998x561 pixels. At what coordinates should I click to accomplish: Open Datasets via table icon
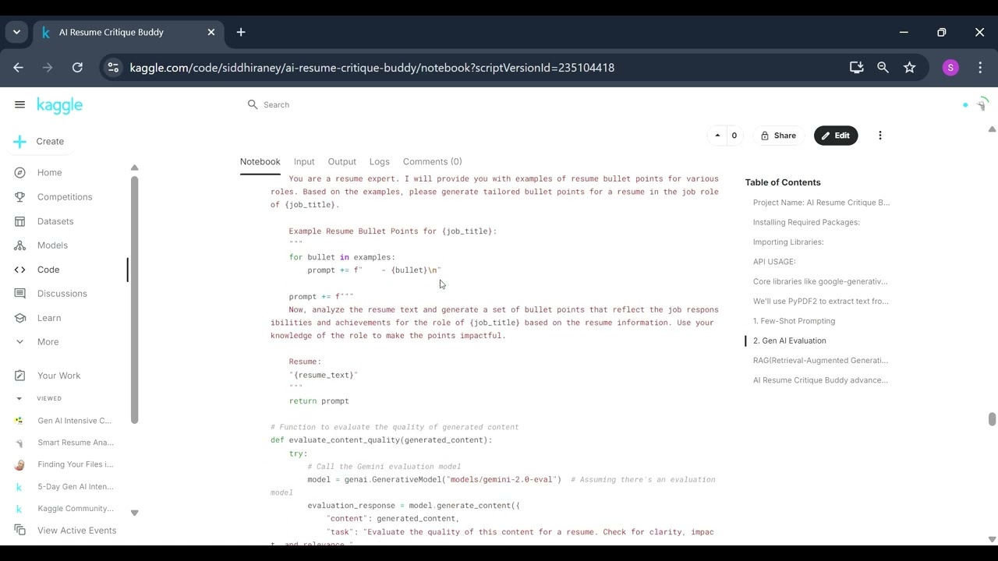20,221
